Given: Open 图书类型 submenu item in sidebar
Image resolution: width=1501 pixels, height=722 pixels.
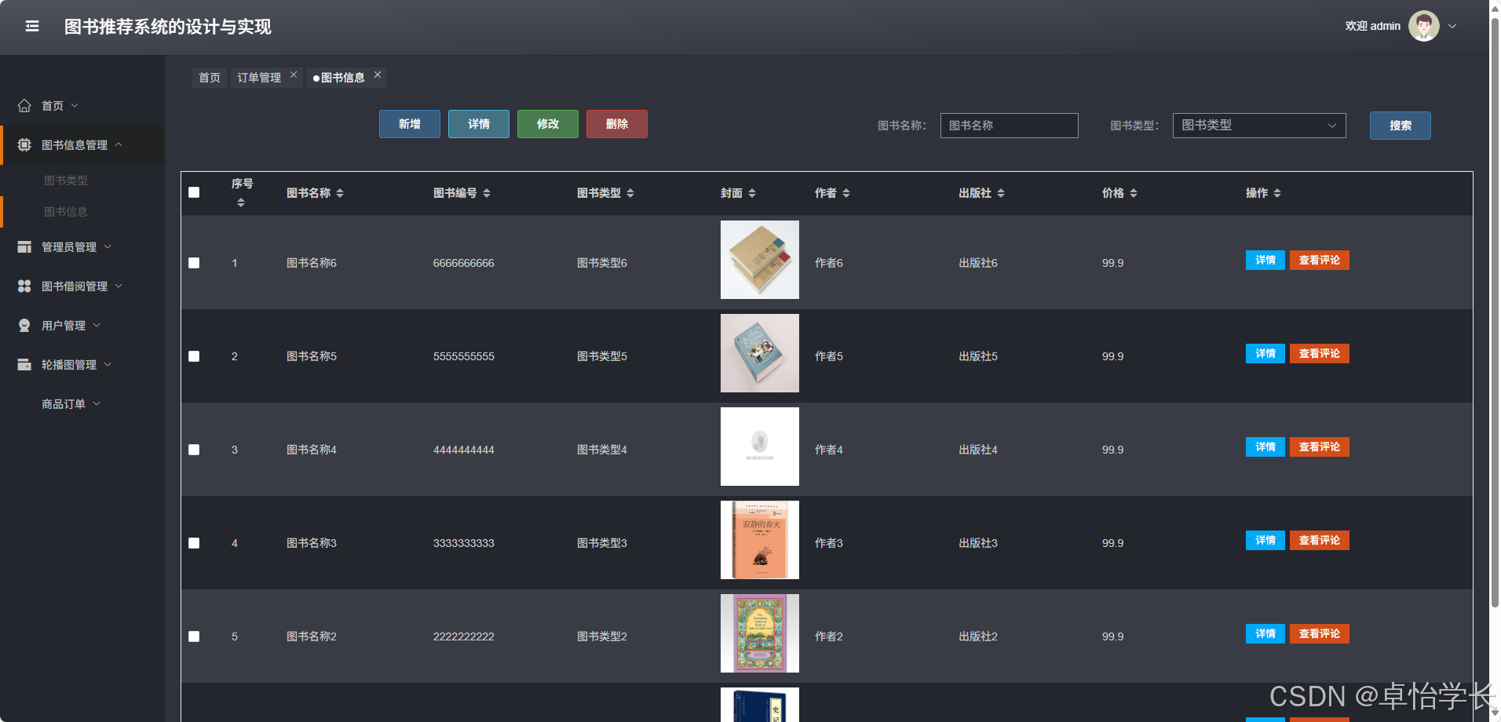Looking at the screenshot, I should click(66, 180).
